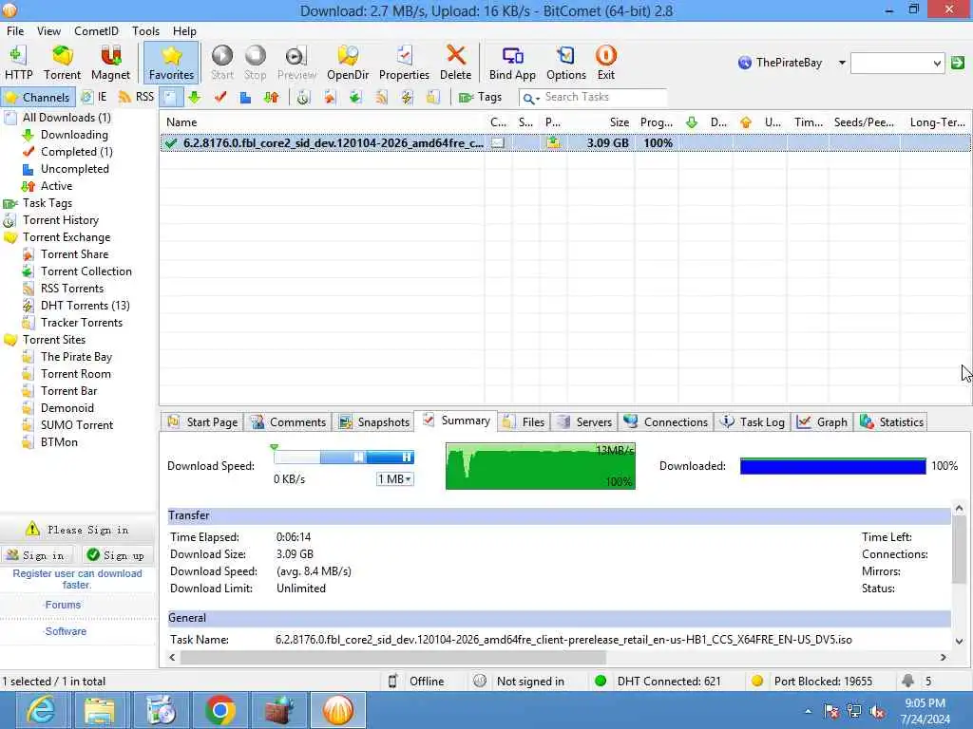Click the green speed graph panel
Viewport: 973px width, 729px height.
click(541, 466)
